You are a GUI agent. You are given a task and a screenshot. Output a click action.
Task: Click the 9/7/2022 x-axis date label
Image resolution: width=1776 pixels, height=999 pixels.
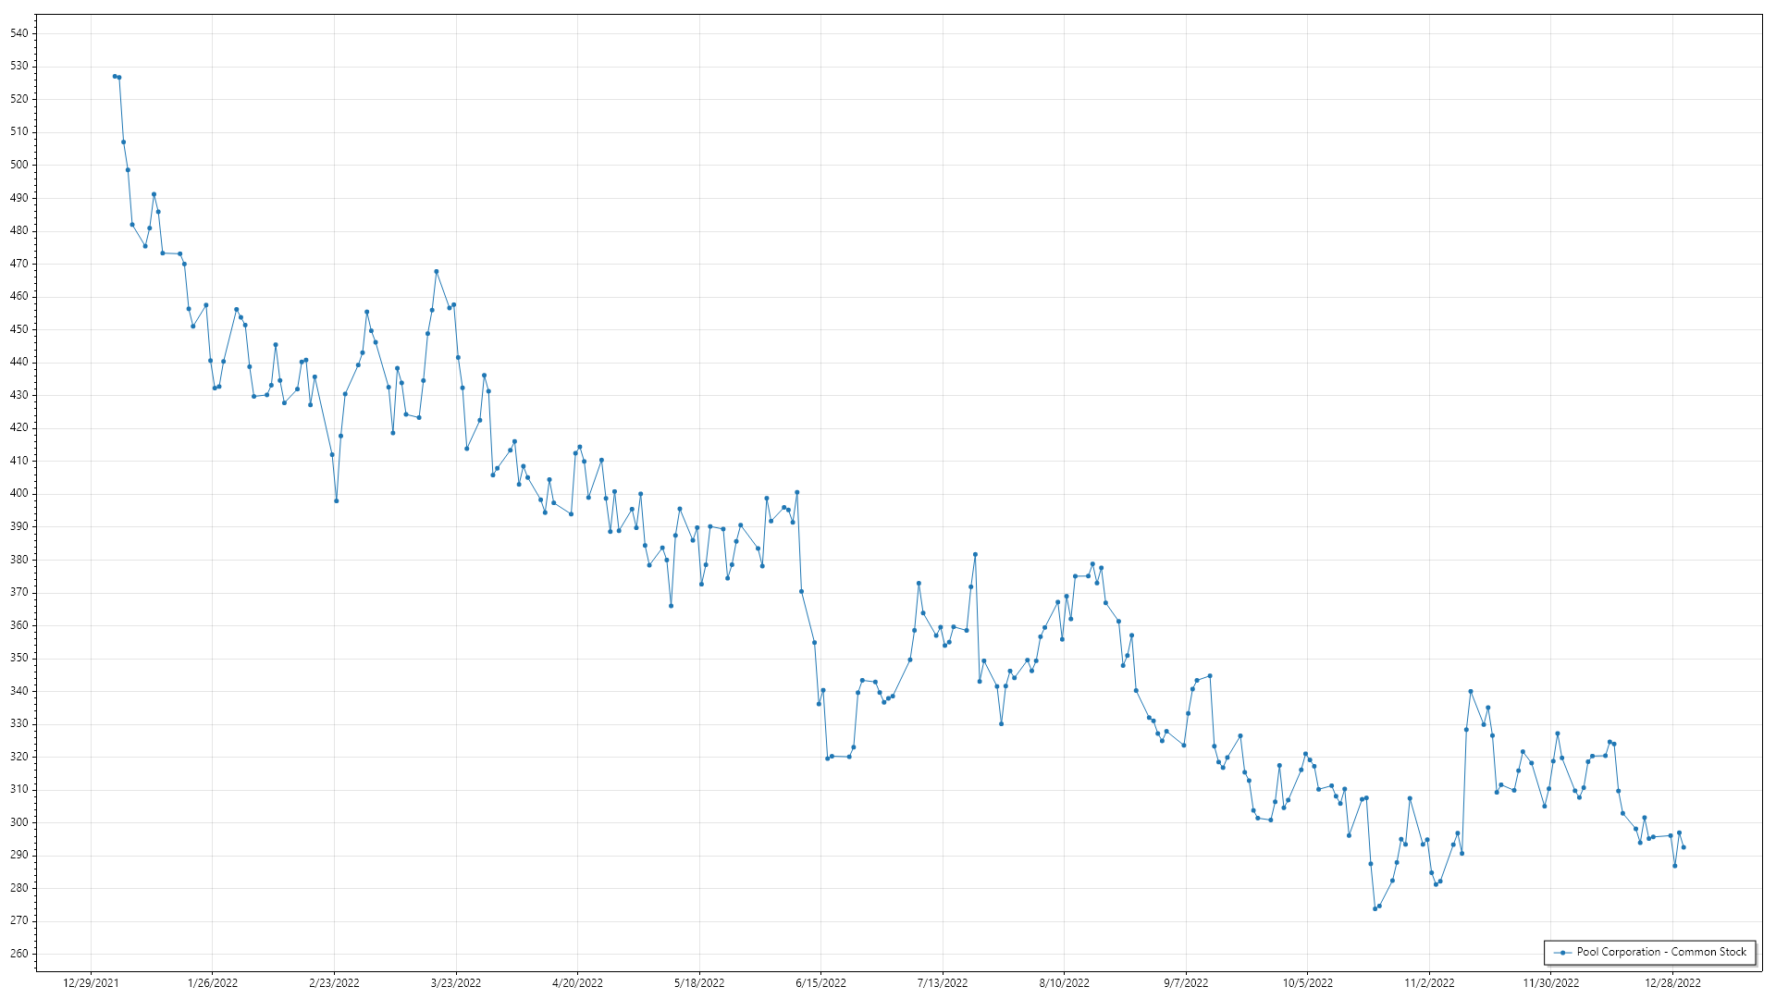coord(1186,983)
